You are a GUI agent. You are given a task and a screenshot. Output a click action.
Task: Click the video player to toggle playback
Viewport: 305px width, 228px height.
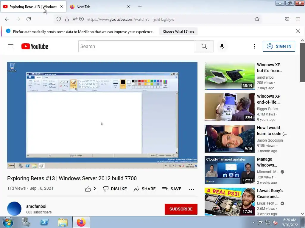[102, 115]
